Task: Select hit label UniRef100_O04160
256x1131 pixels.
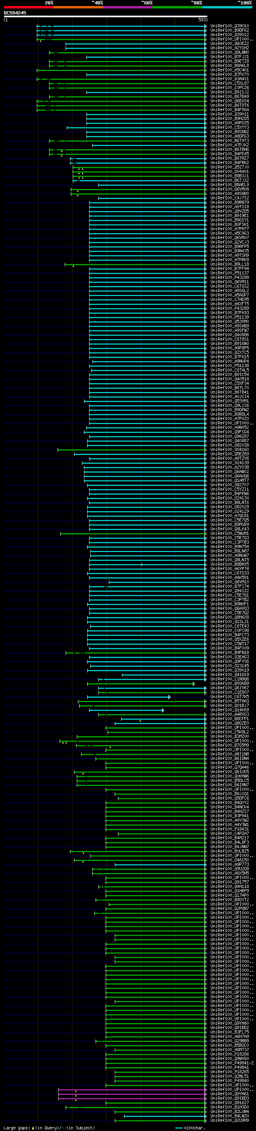Action: (x=229, y=450)
